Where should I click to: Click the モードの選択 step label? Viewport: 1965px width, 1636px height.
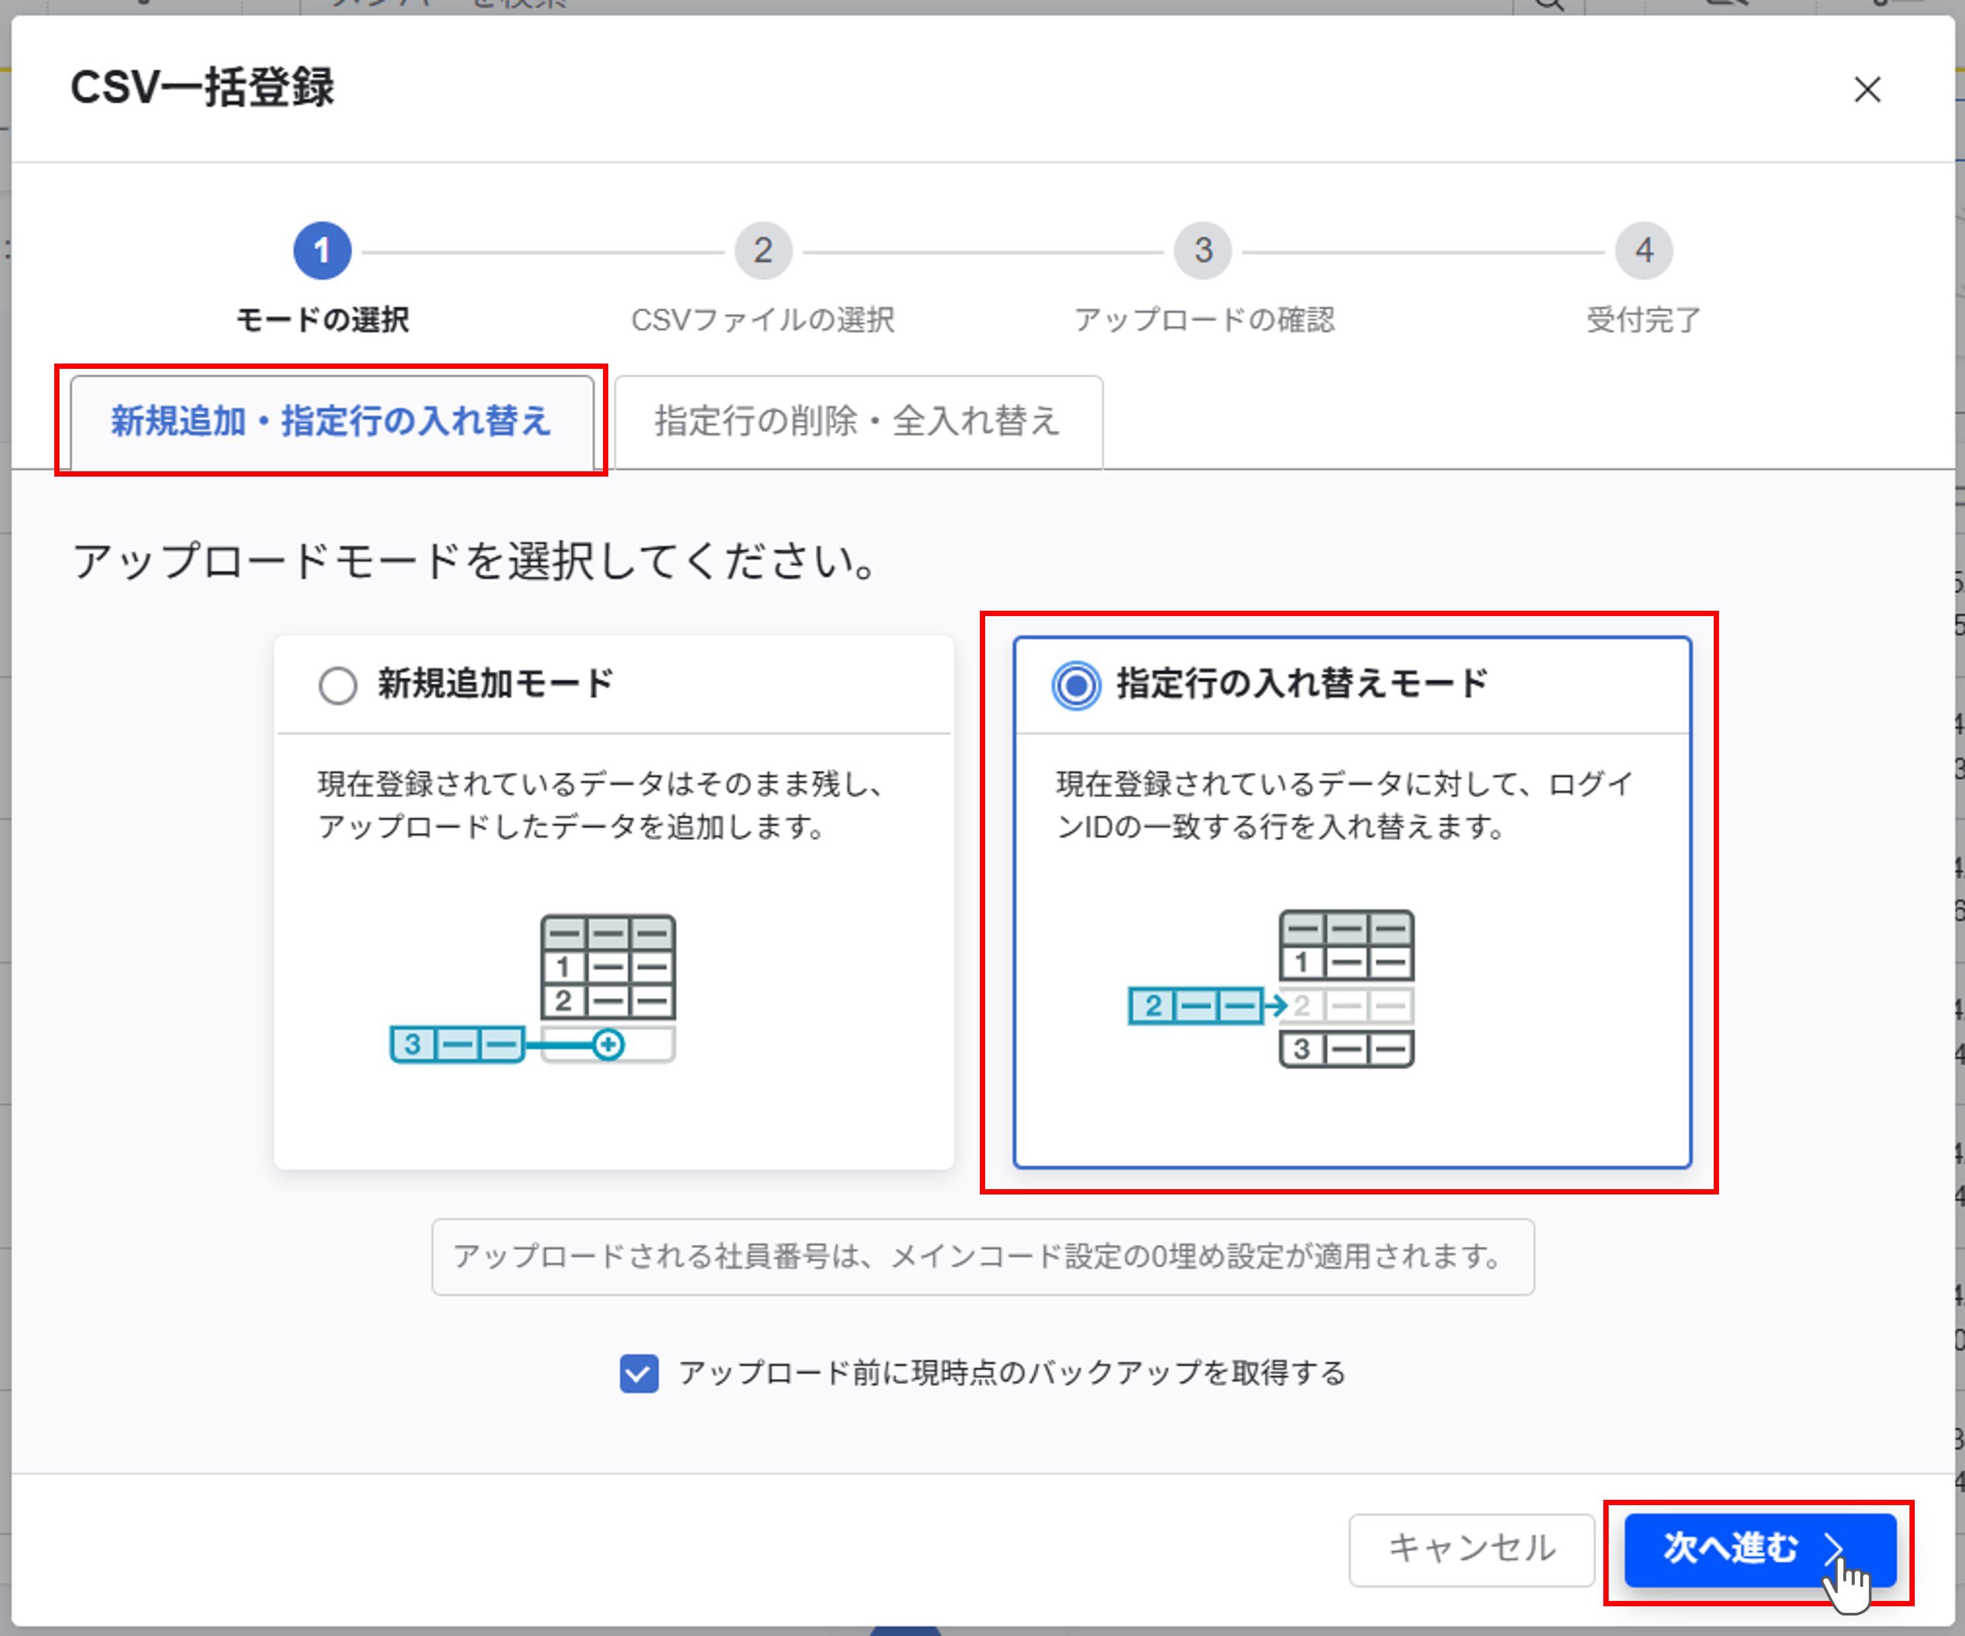(x=323, y=320)
